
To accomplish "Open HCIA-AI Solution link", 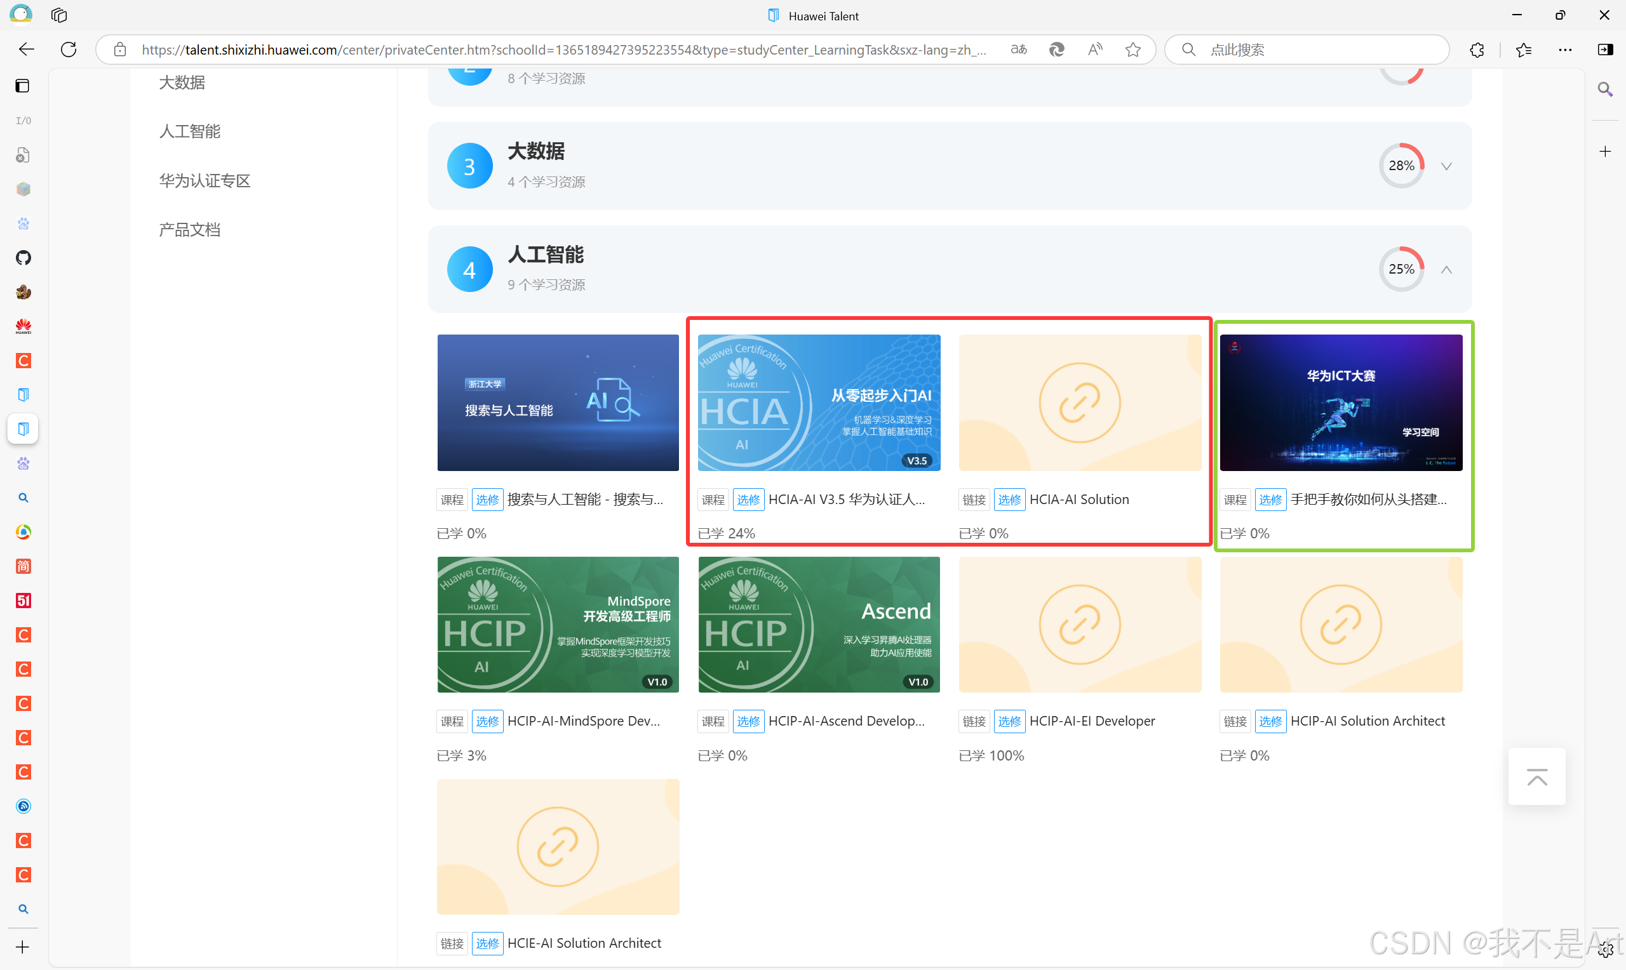I will point(1078,500).
